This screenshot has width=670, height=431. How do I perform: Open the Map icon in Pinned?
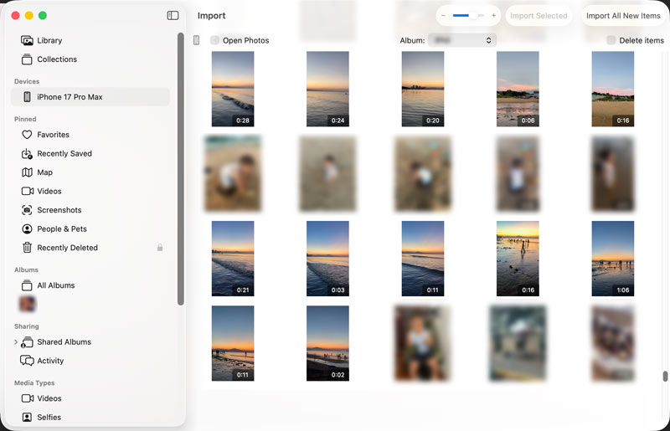point(27,172)
